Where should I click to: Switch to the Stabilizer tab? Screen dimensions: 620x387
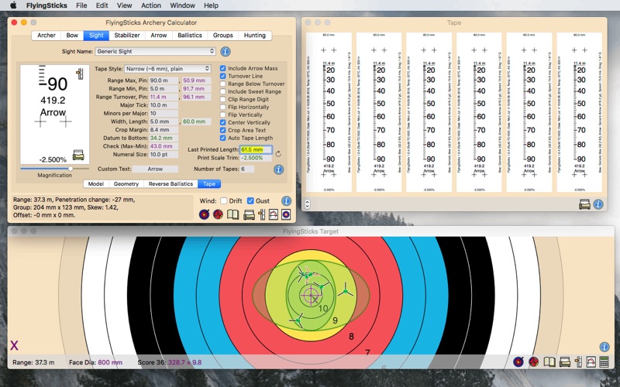(127, 35)
